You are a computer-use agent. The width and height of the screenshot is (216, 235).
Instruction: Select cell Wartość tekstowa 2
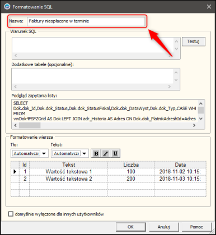click(68, 178)
